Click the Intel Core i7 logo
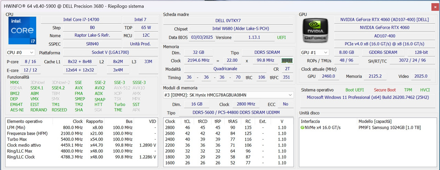The width and height of the screenshot is (440, 170). pyautogui.click(x=22, y=31)
